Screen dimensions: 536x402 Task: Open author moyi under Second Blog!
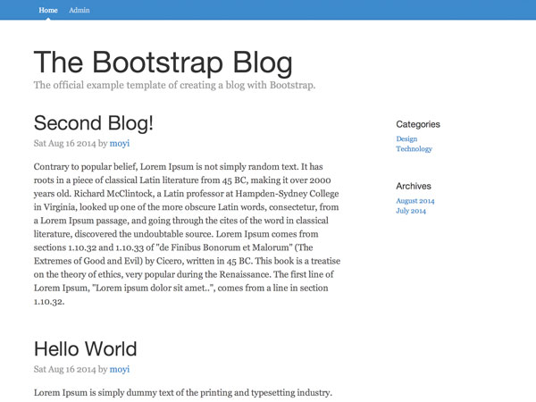pos(120,143)
